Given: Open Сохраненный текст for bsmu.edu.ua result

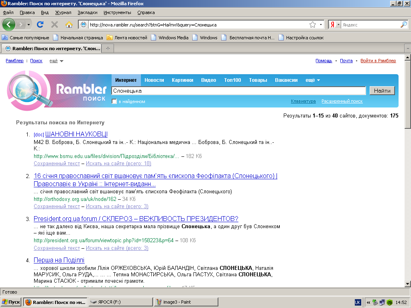Looking at the screenshot, I should click(x=57, y=164).
